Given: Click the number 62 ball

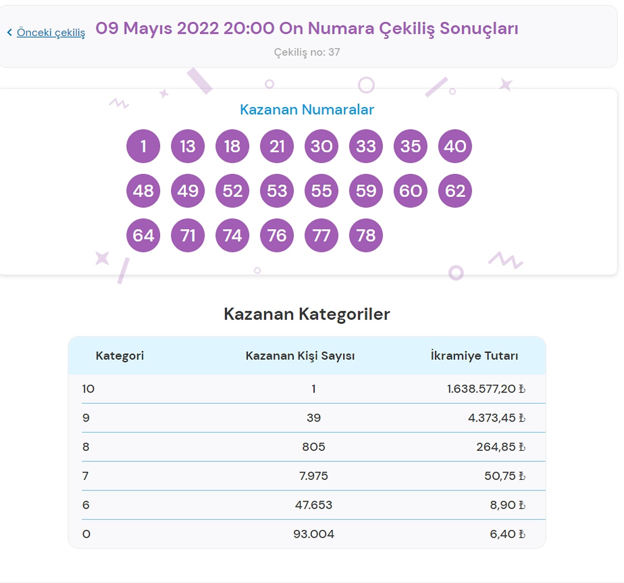Looking at the screenshot, I should (455, 191).
